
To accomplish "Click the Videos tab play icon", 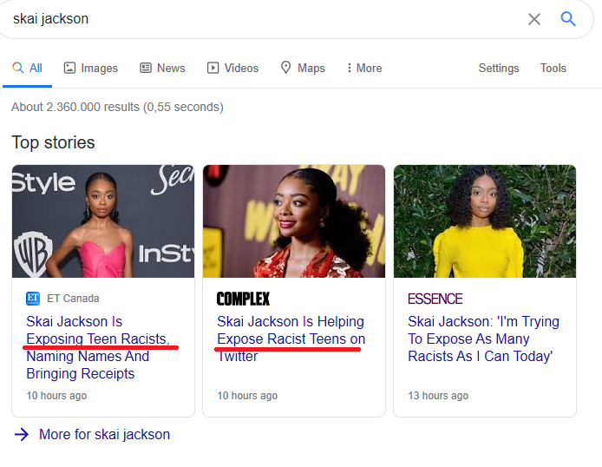I will coord(213,68).
